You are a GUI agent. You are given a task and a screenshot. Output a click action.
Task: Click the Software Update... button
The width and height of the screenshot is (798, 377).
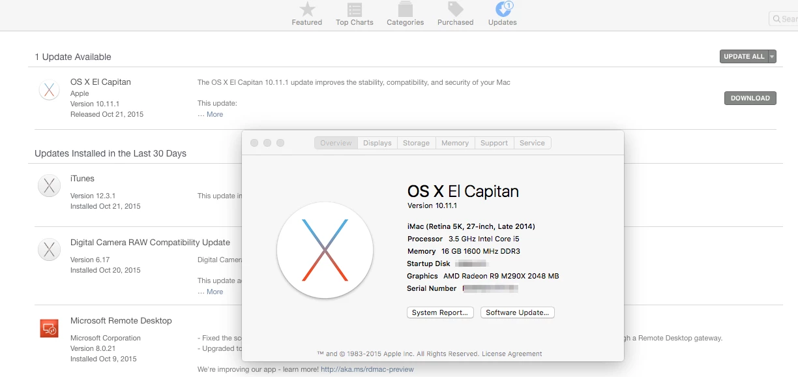pyautogui.click(x=518, y=312)
